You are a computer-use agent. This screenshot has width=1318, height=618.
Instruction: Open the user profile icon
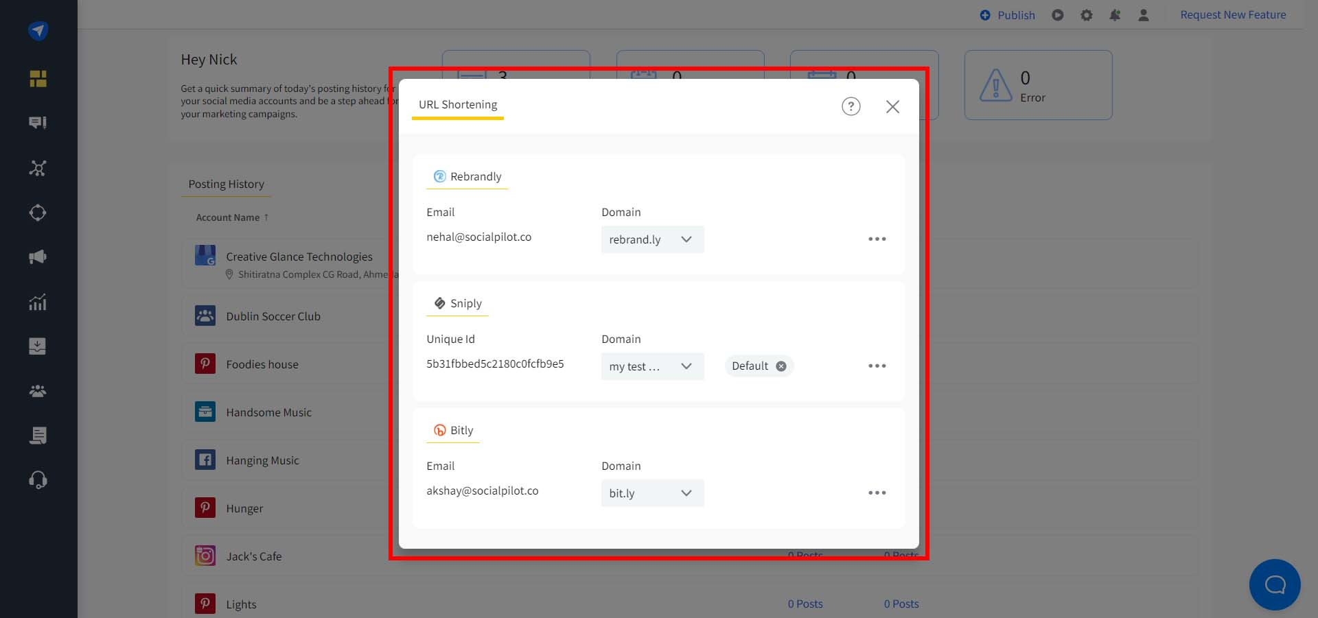[x=1144, y=15]
